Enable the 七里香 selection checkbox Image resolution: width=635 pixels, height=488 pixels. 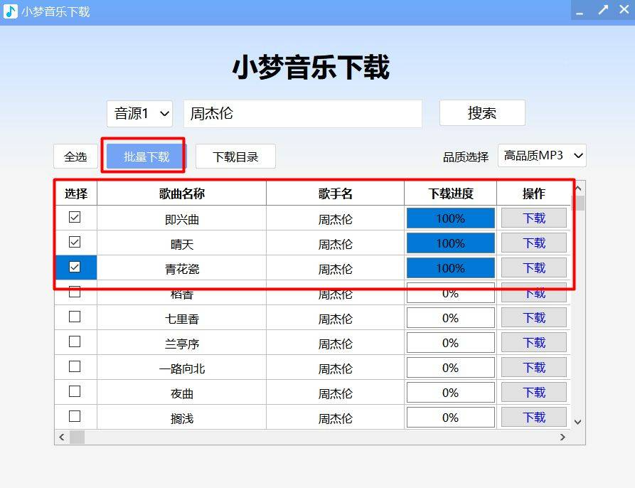point(75,317)
